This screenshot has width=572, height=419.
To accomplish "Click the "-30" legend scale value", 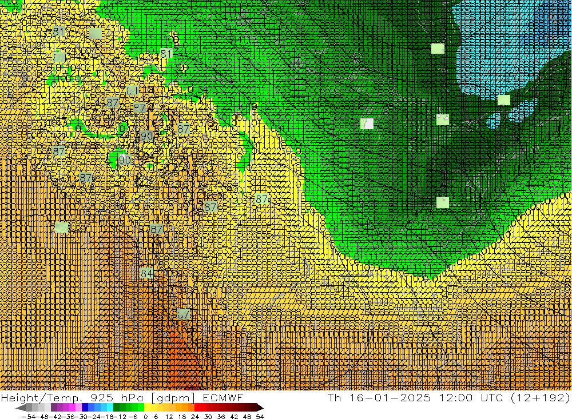I will 81,417.
